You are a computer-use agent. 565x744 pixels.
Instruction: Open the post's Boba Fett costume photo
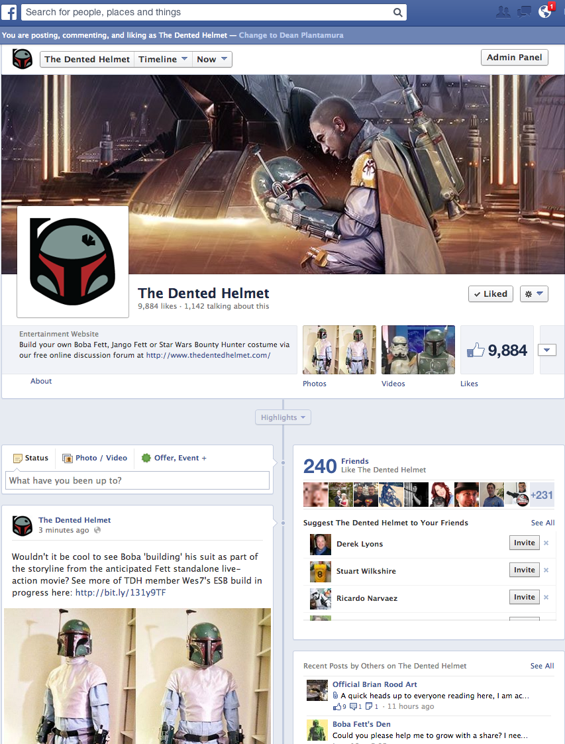click(x=138, y=676)
